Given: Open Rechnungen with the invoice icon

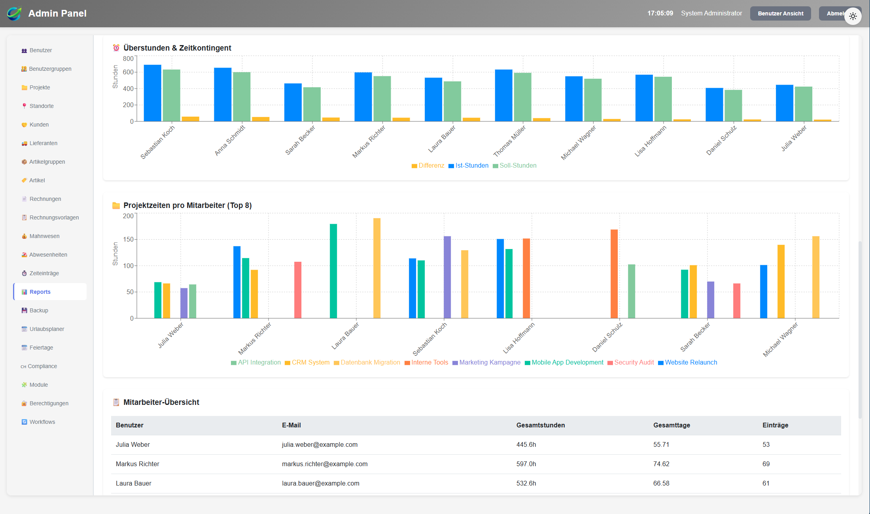Looking at the screenshot, I should coord(24,199).
